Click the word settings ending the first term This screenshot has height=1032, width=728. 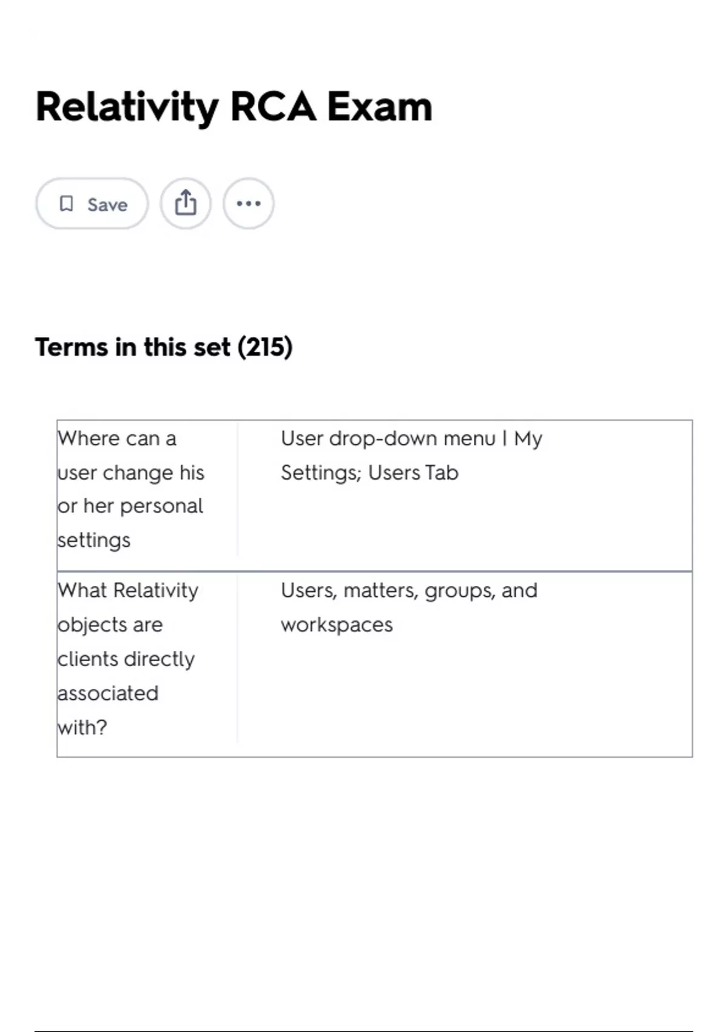click(x=94, y=540)
